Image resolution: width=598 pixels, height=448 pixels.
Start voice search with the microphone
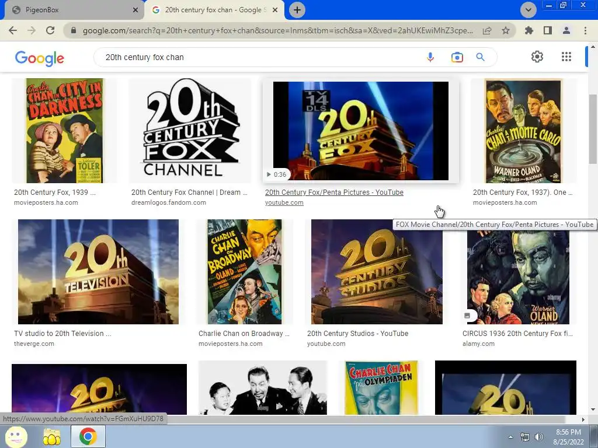430,57
